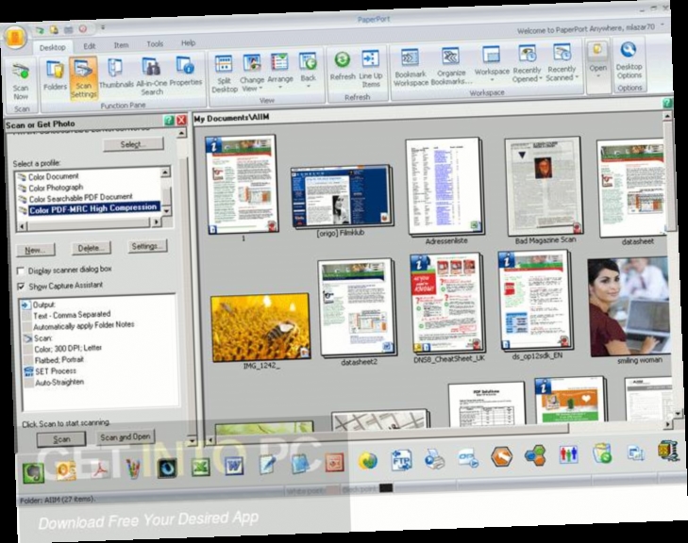Click the green Excel icon in Send To bar

pyautogui.click(x=200, y=467)
